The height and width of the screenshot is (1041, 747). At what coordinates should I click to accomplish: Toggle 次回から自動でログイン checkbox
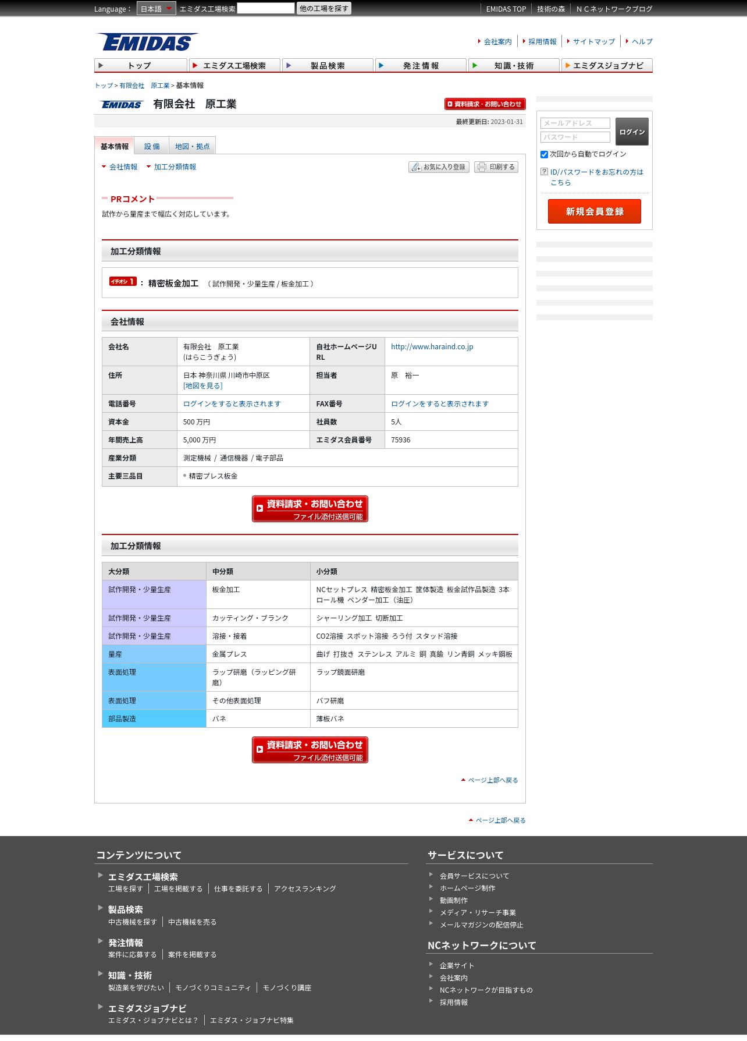pos(545,154)
